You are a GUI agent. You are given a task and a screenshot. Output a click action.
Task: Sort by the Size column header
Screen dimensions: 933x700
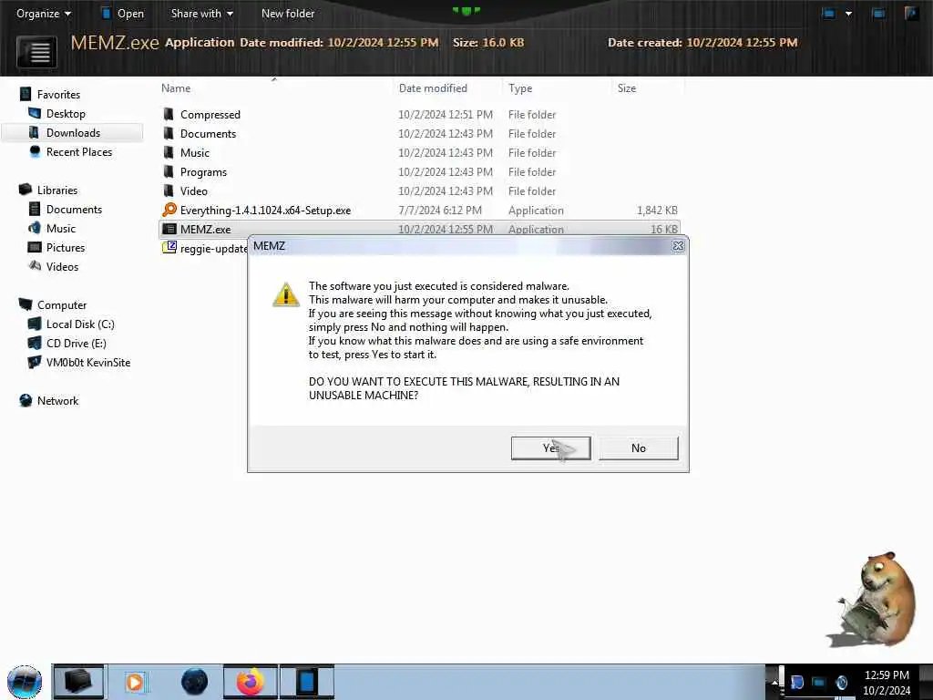[627, 88]
